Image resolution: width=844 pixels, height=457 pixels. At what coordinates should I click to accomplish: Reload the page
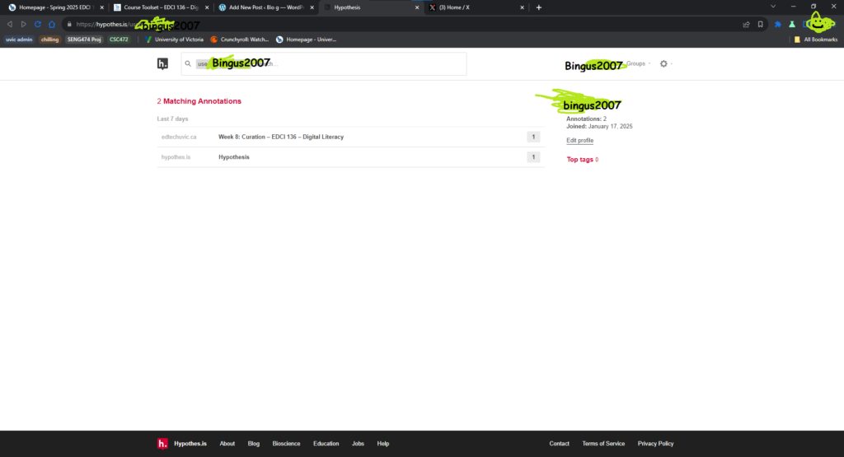coord(38,24)
